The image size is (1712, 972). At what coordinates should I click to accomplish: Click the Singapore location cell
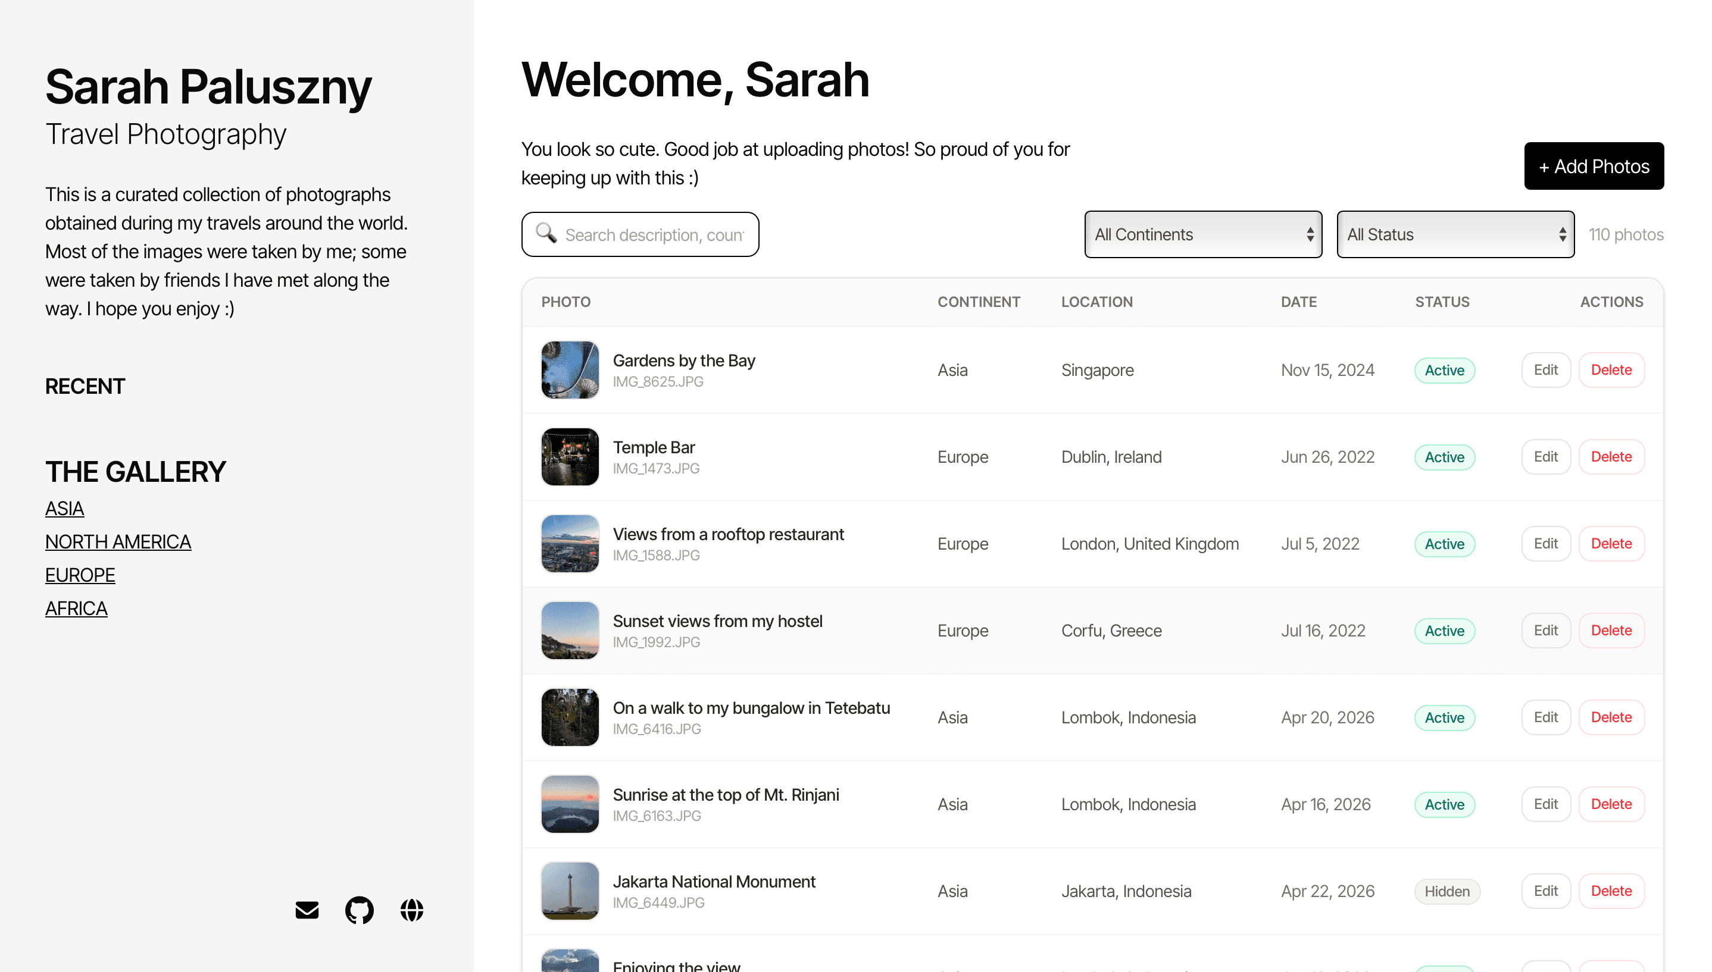click(x=1098, y=371)
